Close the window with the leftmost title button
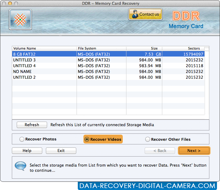 click(x=4, y=3)
